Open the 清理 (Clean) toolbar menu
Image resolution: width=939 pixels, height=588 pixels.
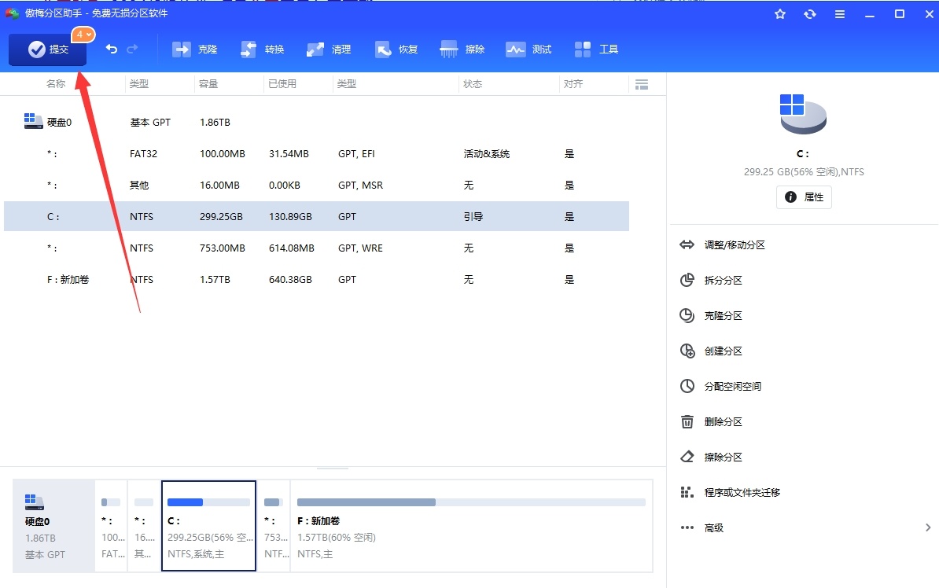coord(329,49)
